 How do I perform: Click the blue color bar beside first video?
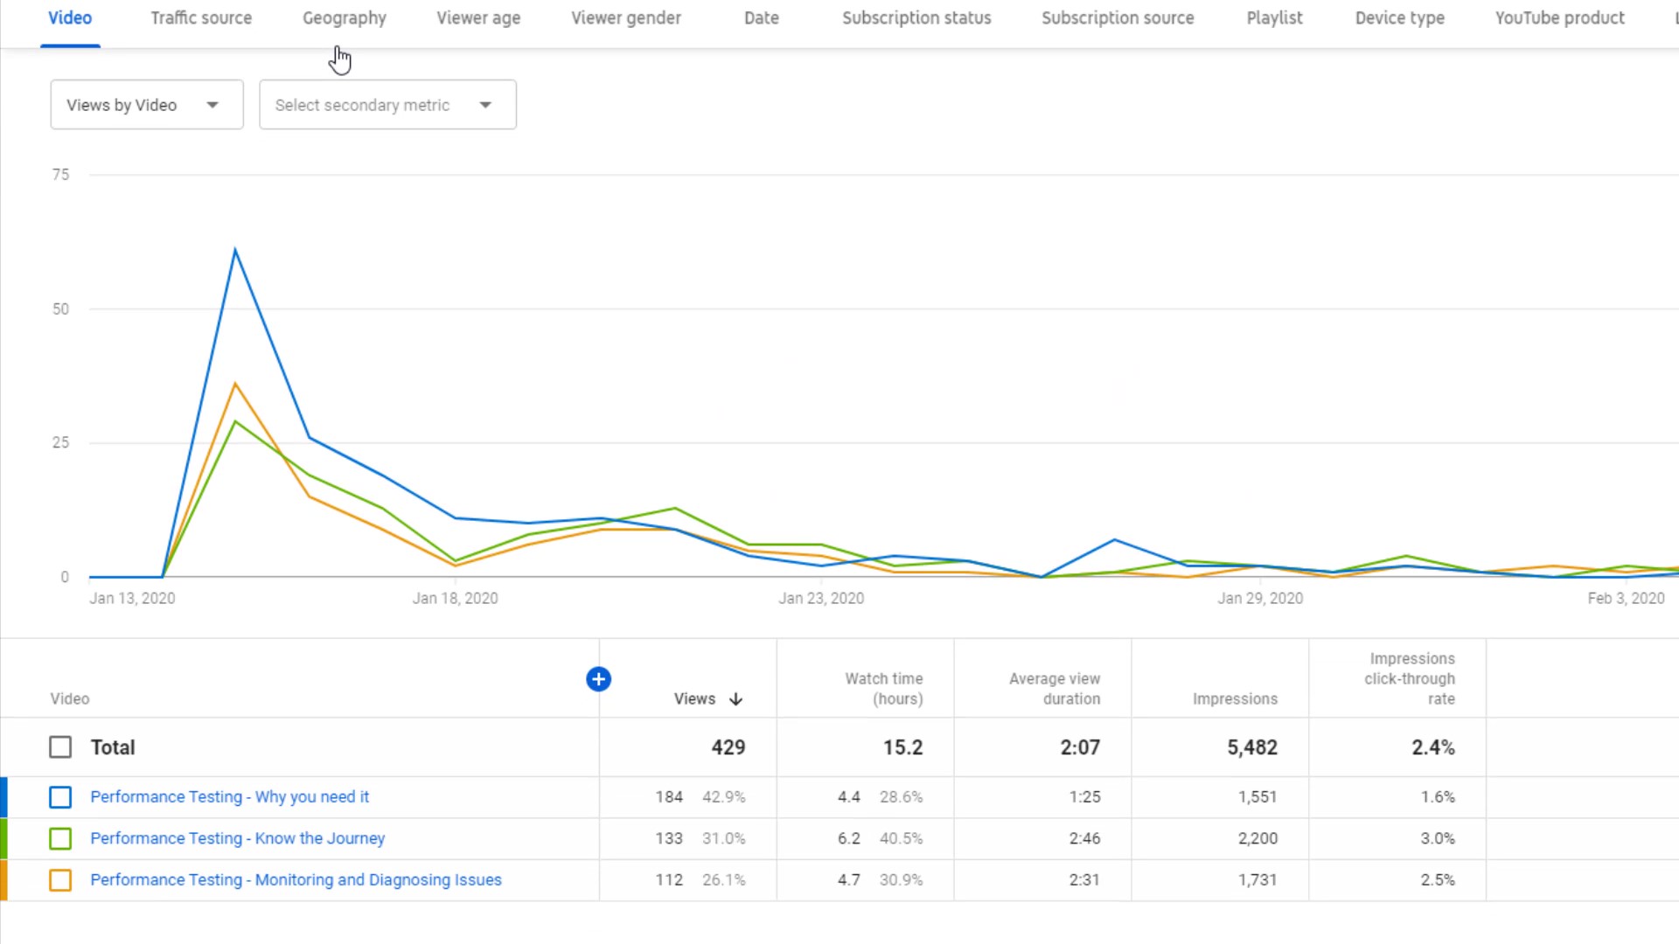tap(4, 797)
